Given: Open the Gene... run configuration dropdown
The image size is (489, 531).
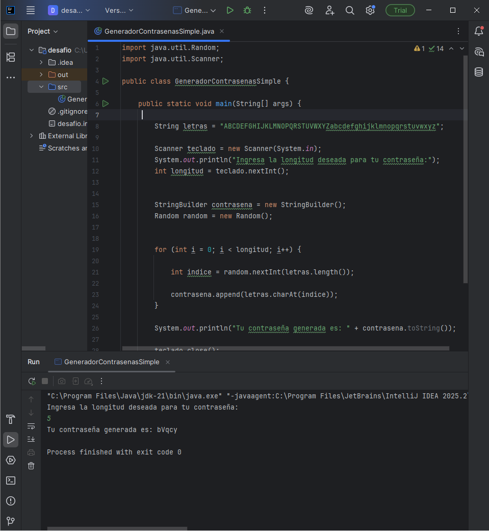Looking at the screenshot, I should (194, 11).
